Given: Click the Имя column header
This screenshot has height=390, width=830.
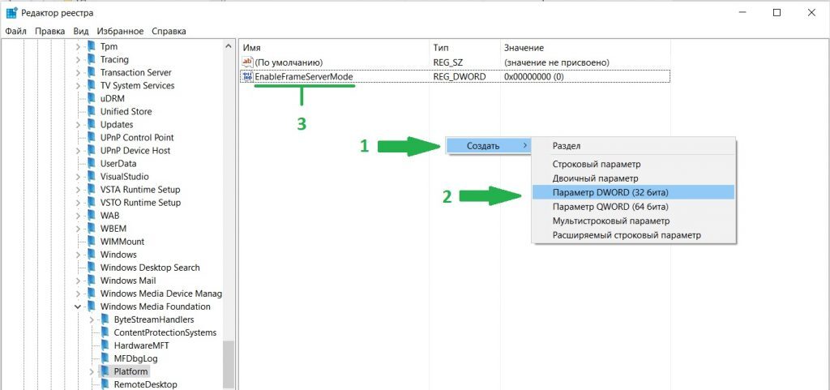Looking at the screenshot, I should tap(252, 48).
